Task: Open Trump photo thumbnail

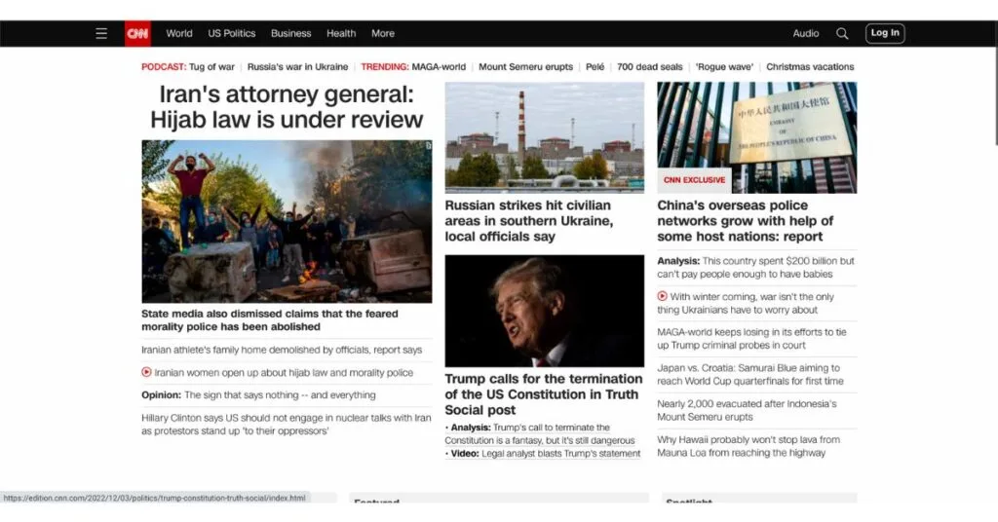Action: [544, 311]
